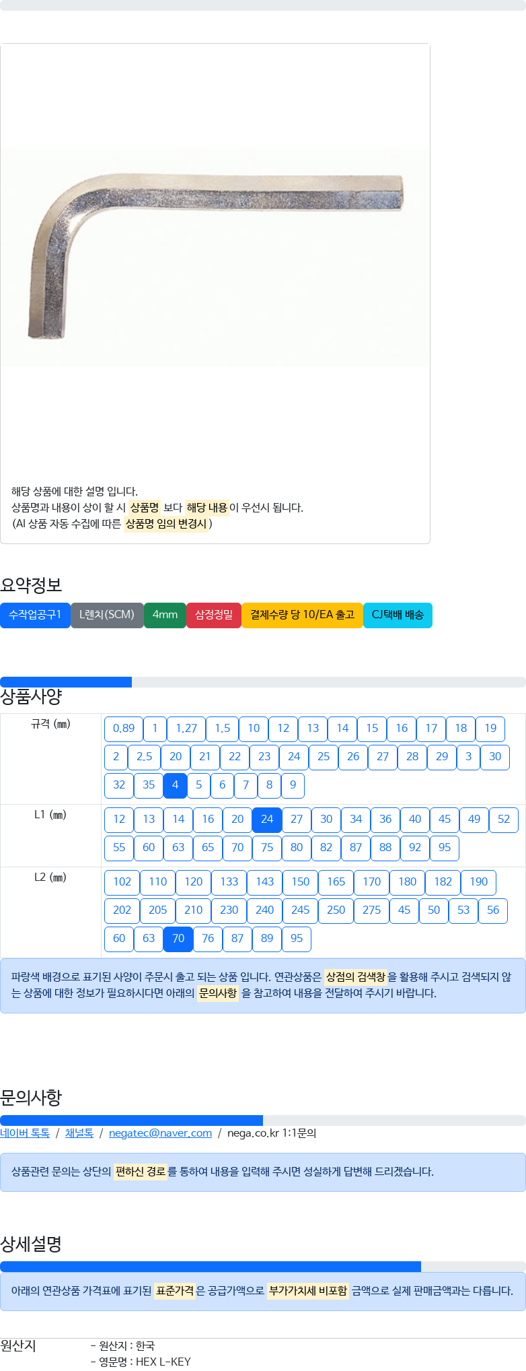Select the highlighted 규격 4 option
Image resolution: width=526 pixels, height=1371 pixels.
175,785
